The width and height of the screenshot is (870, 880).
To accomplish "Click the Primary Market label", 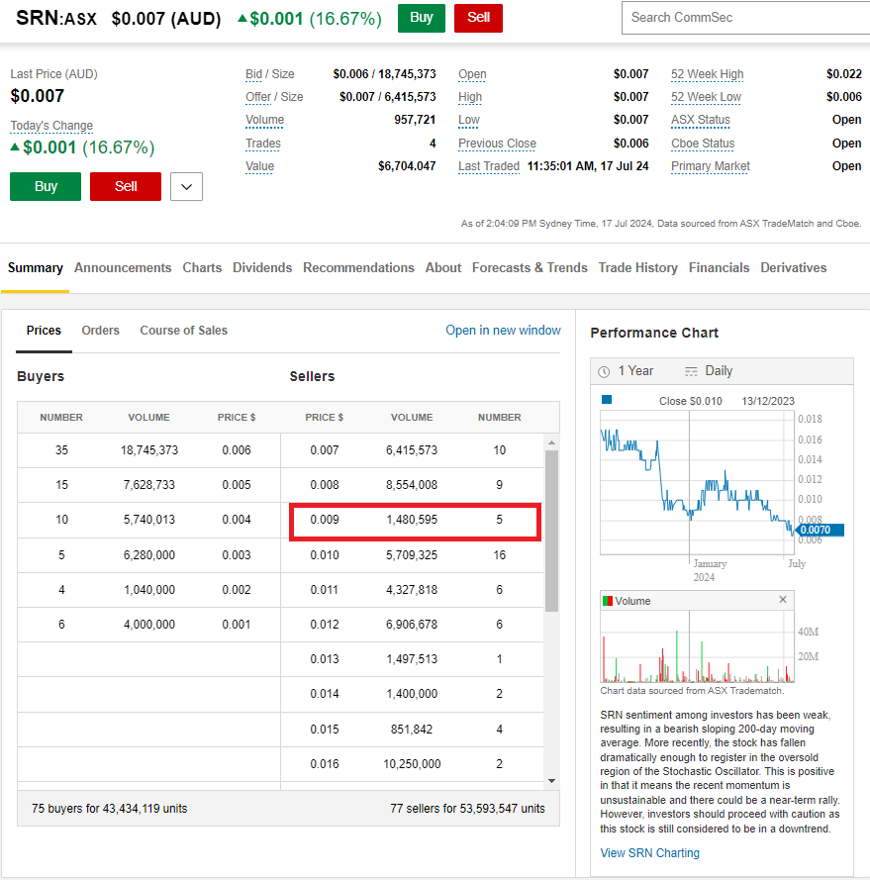I will click(710, 166).
